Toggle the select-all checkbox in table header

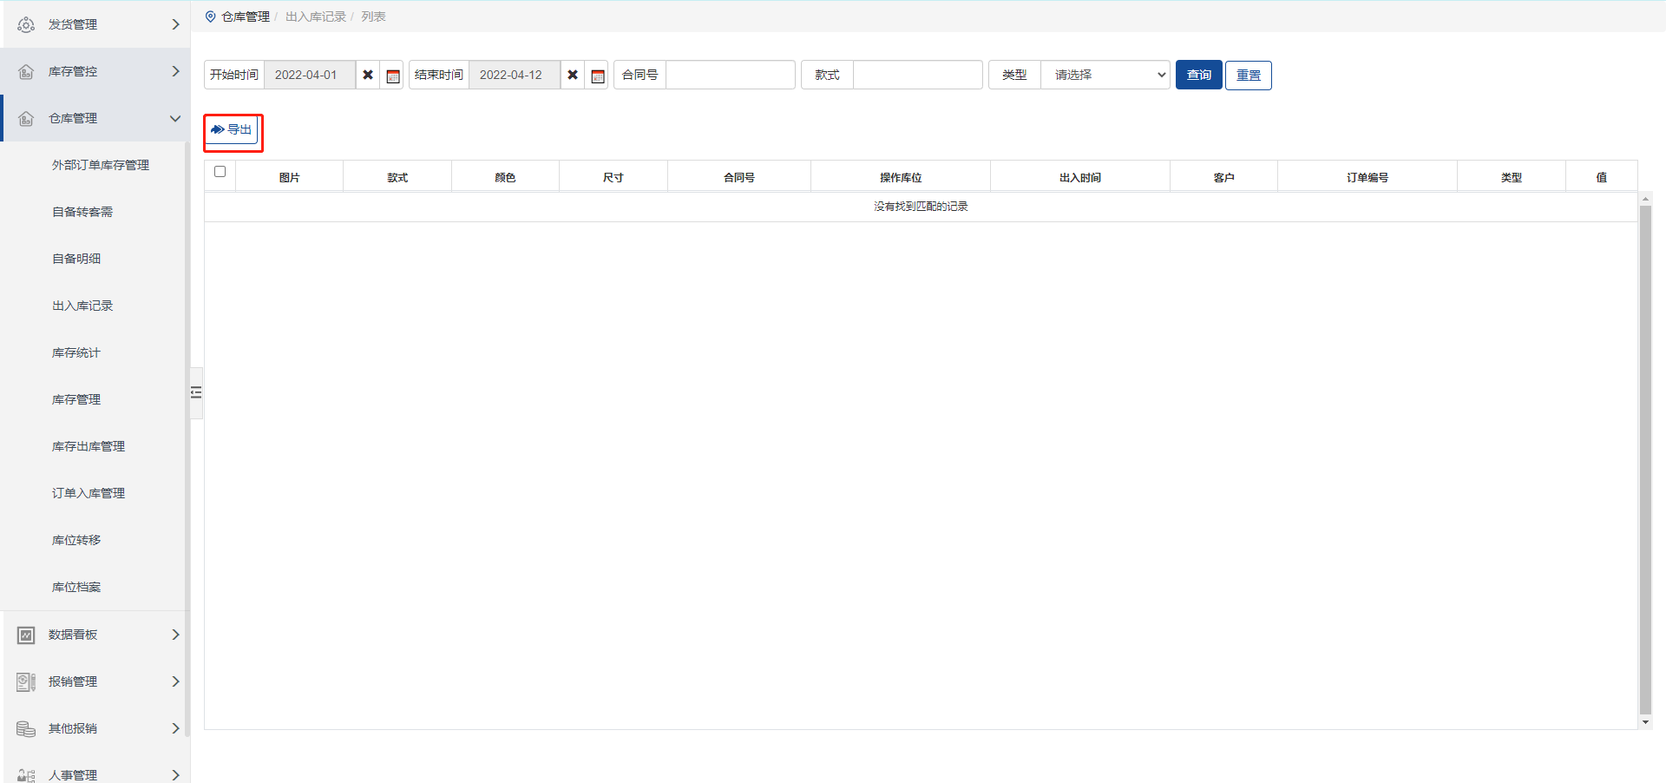click(220, 172)
